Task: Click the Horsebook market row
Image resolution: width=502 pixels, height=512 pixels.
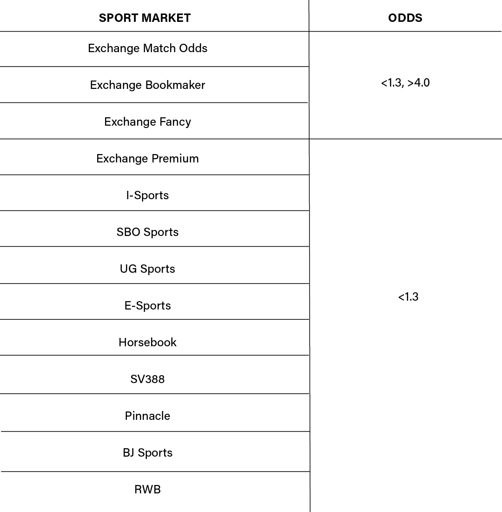Action: coord(147,343)
